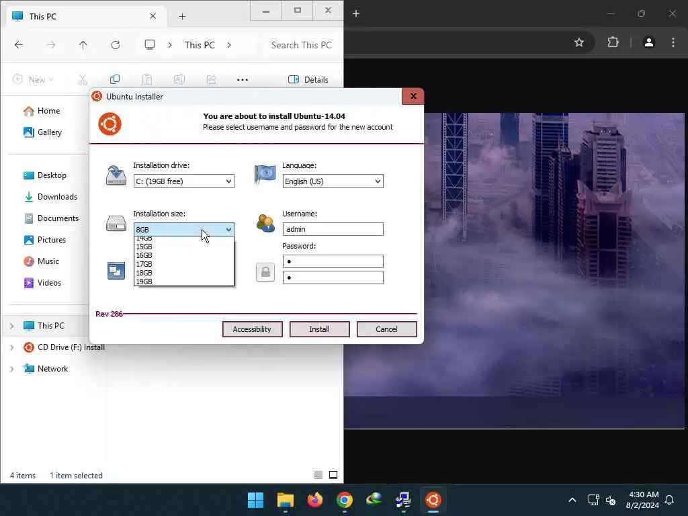Select 19GB installation size
688x516 pixels.
point(184,282)
